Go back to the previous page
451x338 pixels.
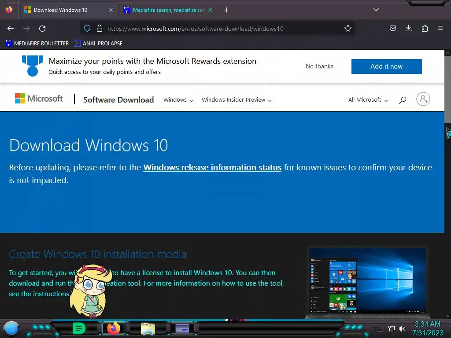pyautogui.click(x=11, y=29)
